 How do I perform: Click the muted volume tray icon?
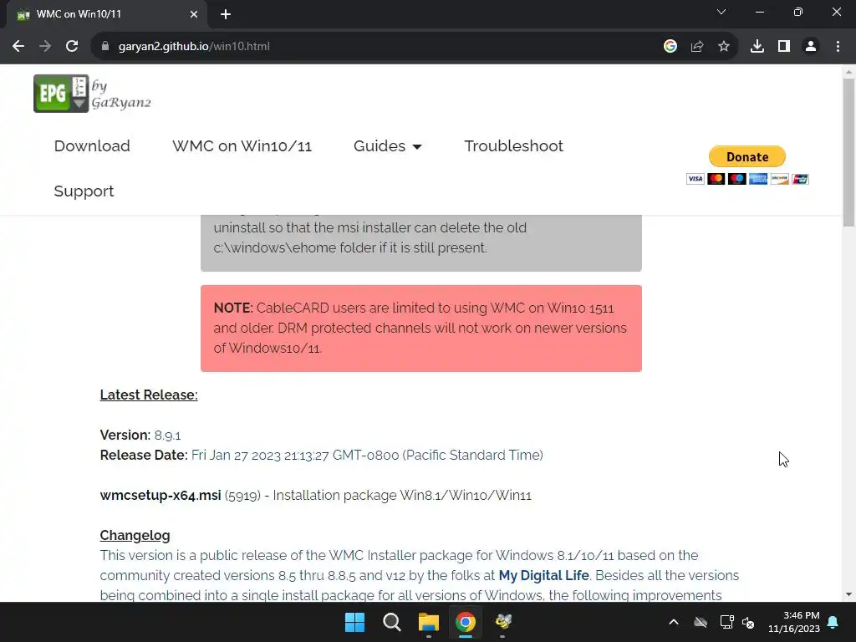pos(748,622)
